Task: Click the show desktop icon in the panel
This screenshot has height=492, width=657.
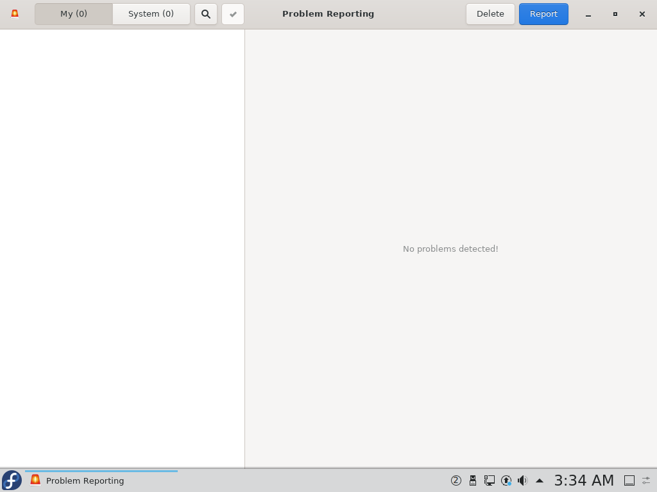Action: (x=629, y=480)
